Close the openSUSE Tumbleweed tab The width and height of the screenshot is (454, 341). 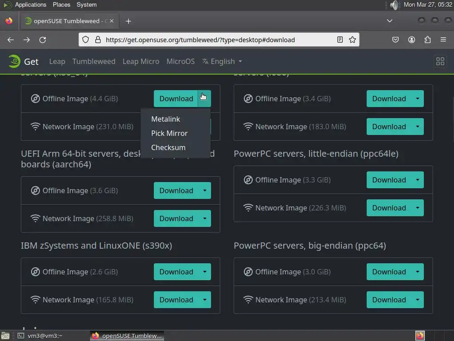112,21
